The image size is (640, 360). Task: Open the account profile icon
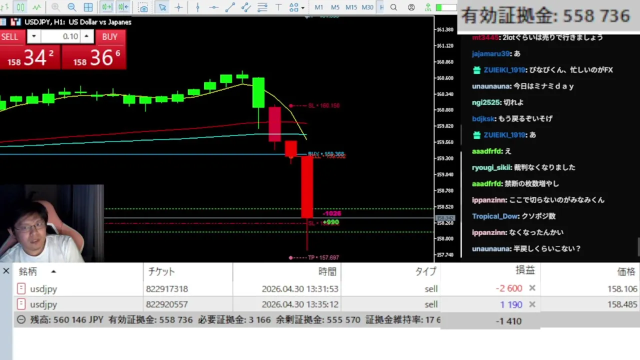(x=411, y=7)
